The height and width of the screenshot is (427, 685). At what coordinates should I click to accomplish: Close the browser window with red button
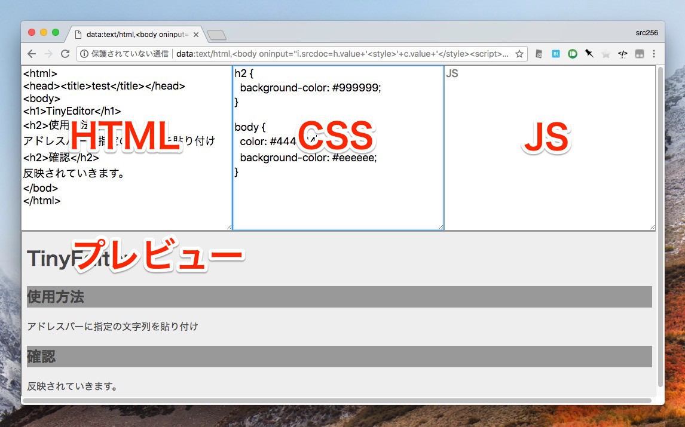pos(32,32)
